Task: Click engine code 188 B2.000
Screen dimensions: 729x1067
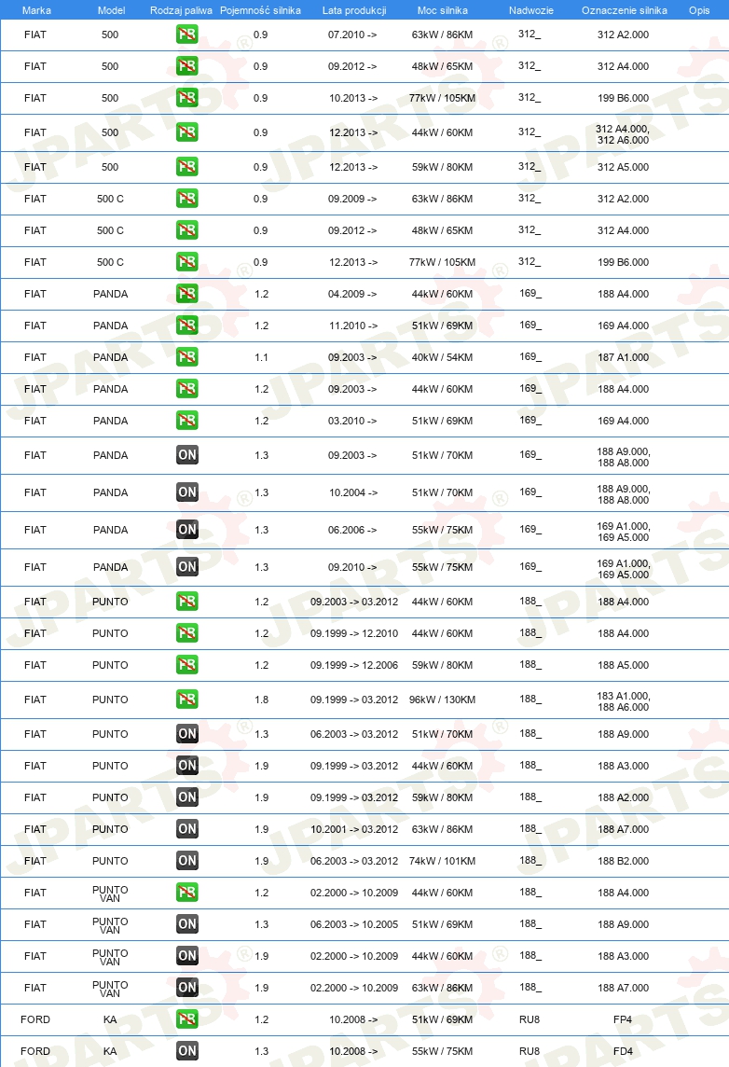Action: (623, 861)
